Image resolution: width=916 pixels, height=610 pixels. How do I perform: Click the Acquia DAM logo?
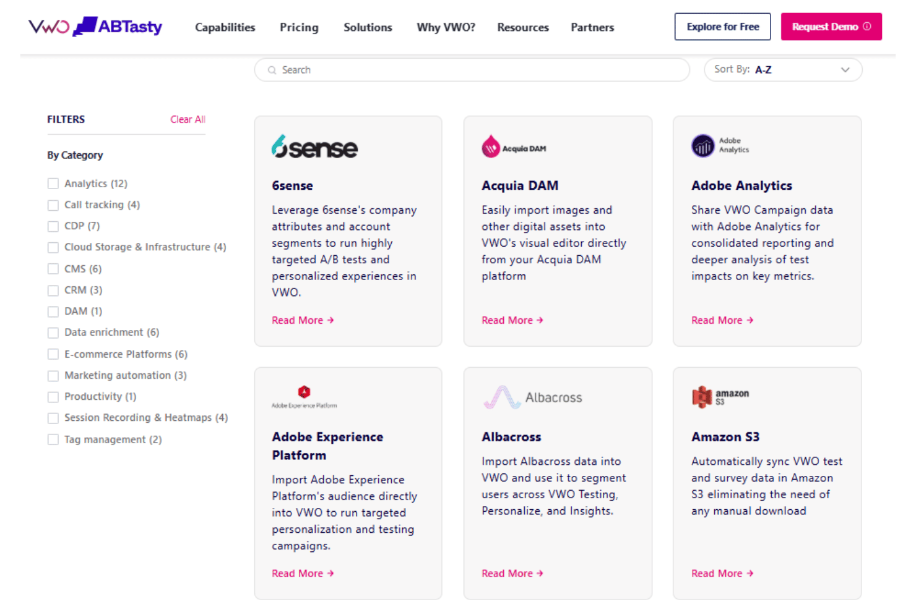[514, 147]
